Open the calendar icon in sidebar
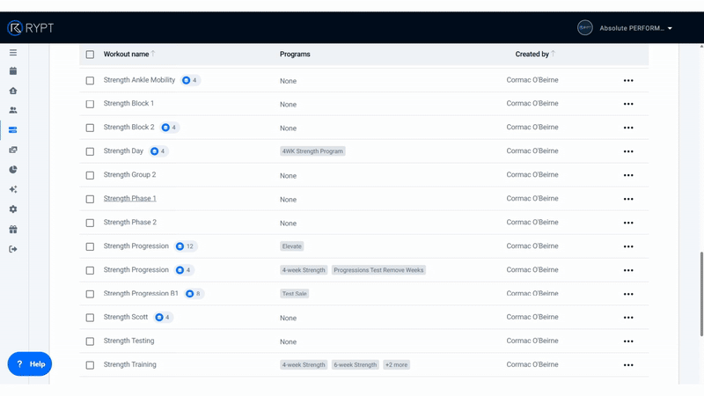 pyautogui.click(x=13, y=71)
